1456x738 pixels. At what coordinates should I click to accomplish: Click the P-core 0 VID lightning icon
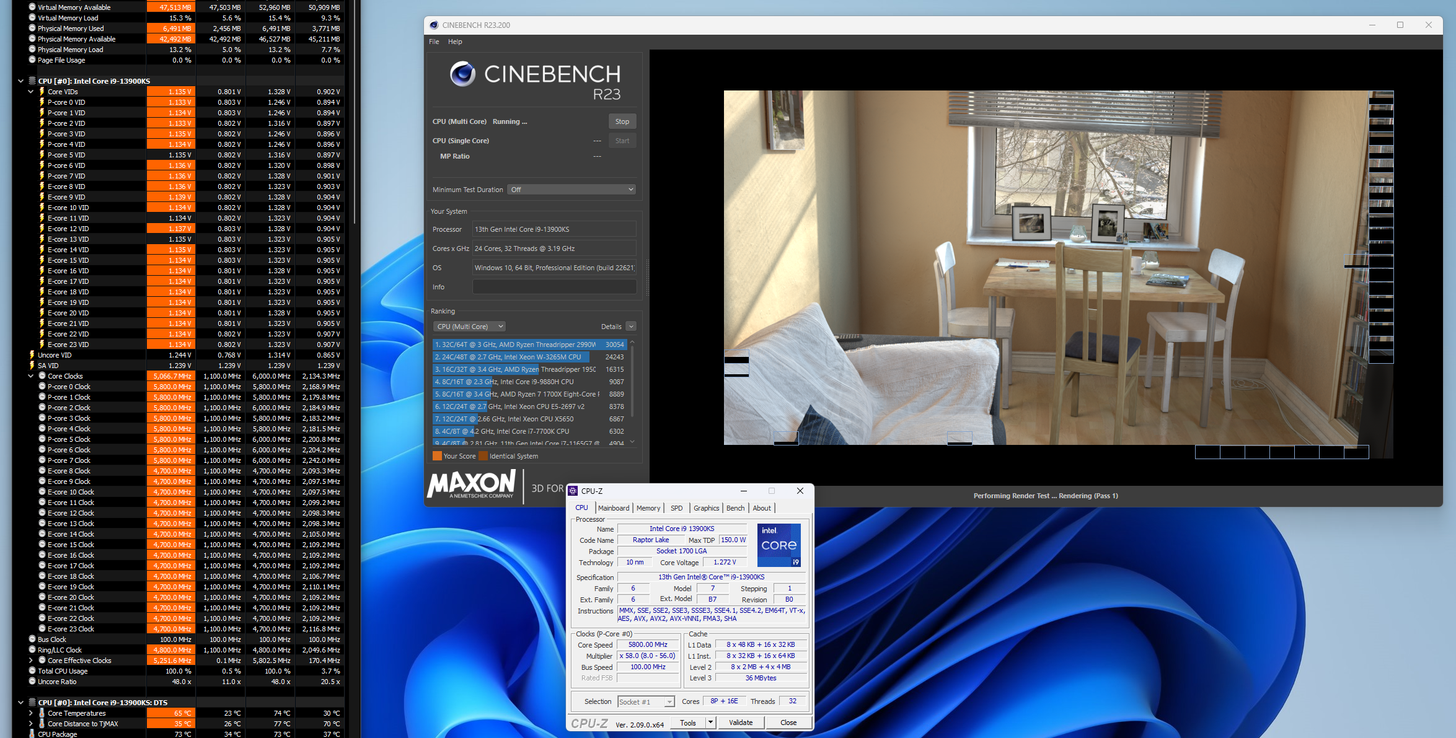pos(42,102)
